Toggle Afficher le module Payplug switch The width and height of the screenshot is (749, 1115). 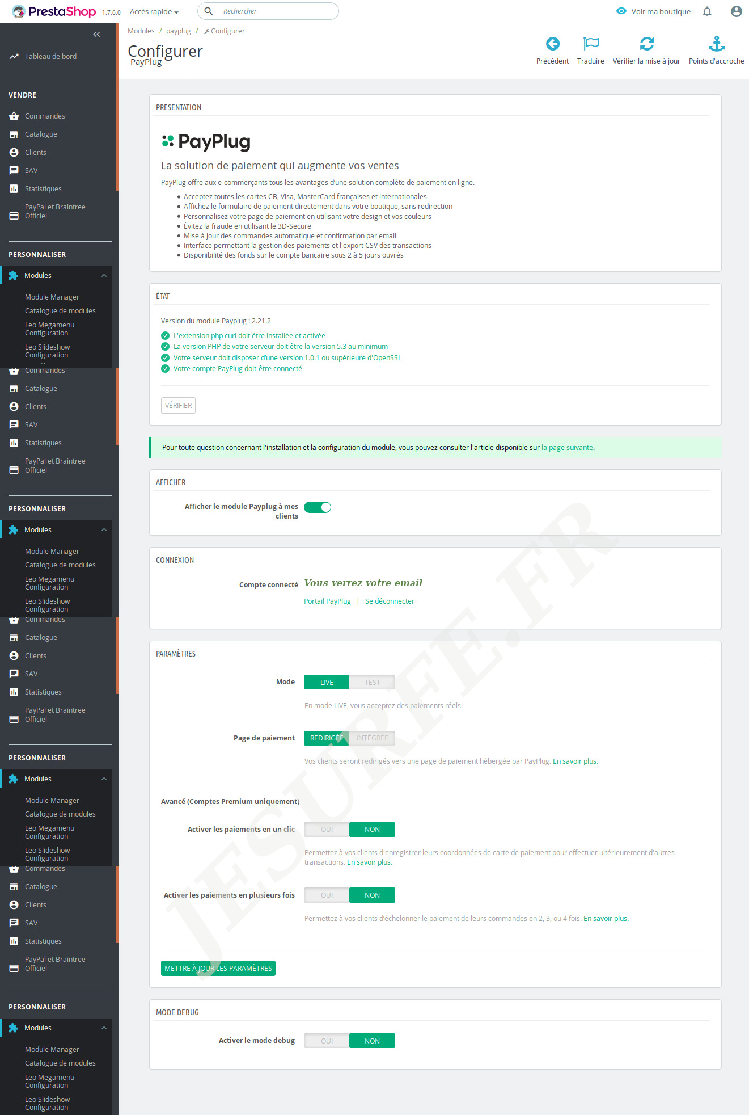click(x=318, y=507)
